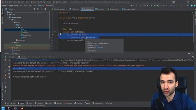
Task: Switch to Debugger tab in Debug panel
Action: (12, 57)
